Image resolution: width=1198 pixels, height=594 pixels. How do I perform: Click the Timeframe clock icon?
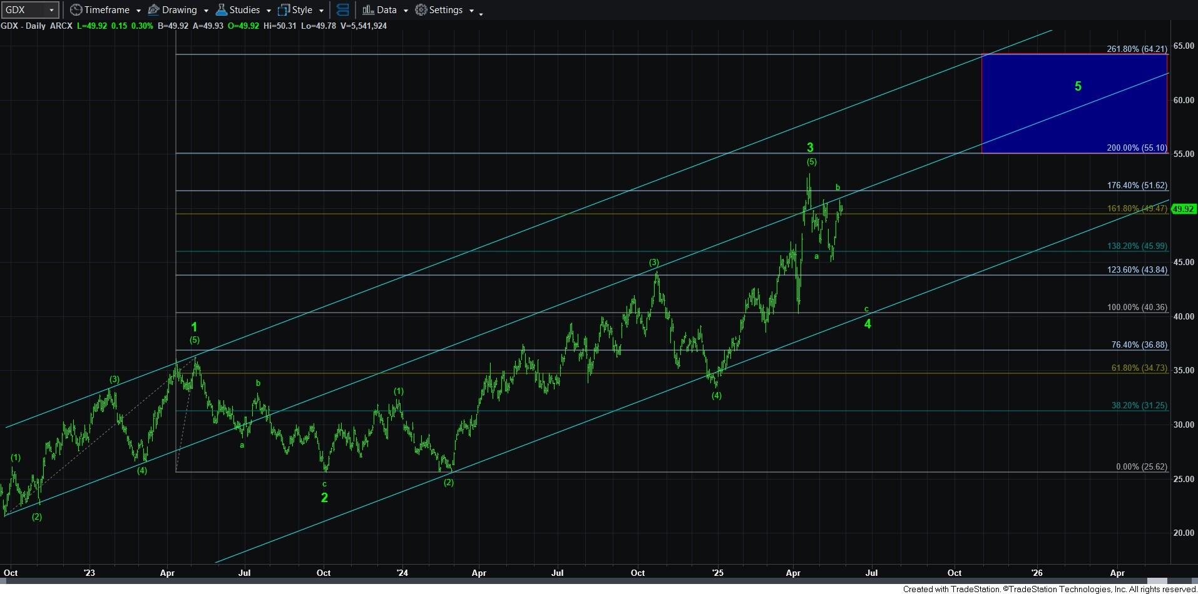tap(76, 10)
